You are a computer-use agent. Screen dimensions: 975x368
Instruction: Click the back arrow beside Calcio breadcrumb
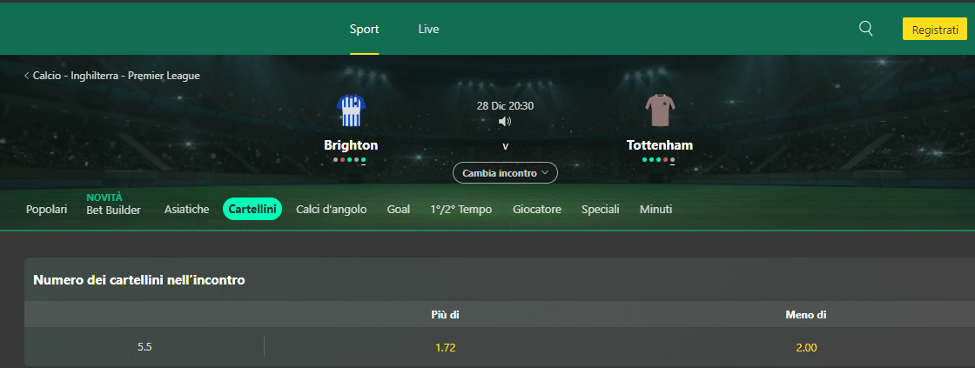tap(27, 76)
